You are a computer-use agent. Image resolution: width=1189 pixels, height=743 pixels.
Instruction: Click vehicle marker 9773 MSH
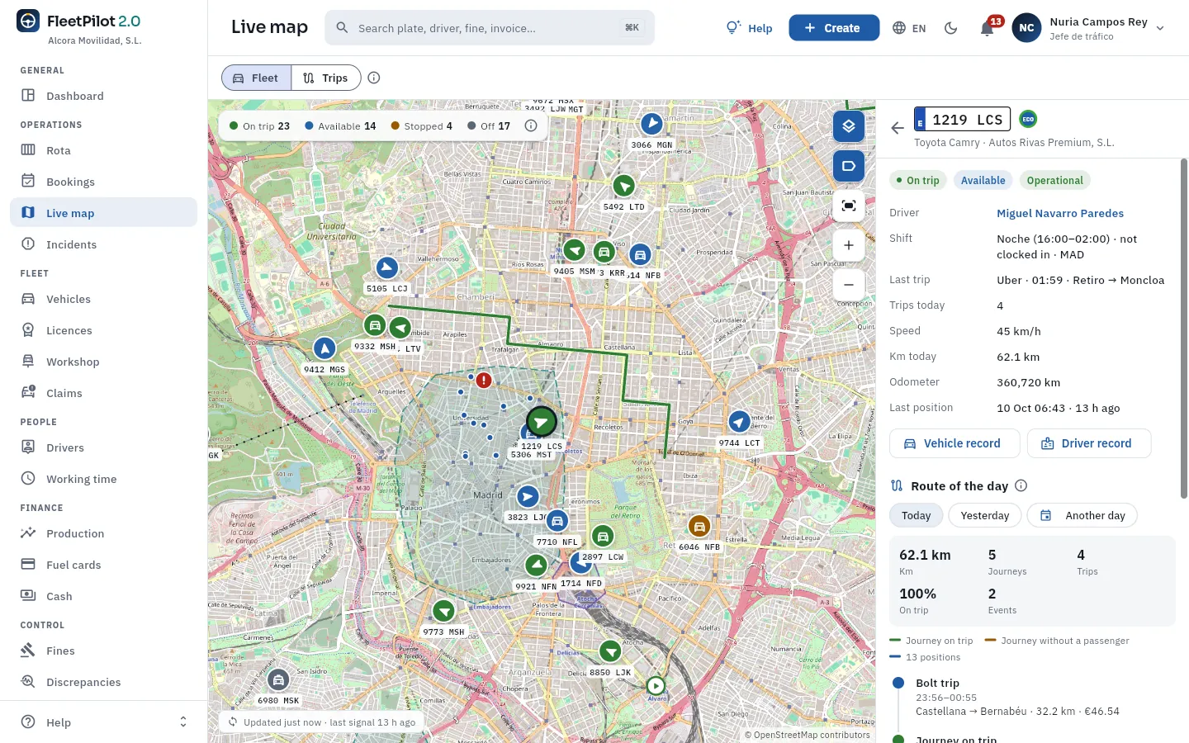[444, 611]
